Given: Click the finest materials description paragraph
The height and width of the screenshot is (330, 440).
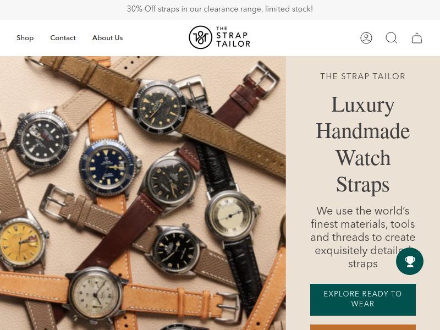Looking at the screenshot, I should 363,237.
